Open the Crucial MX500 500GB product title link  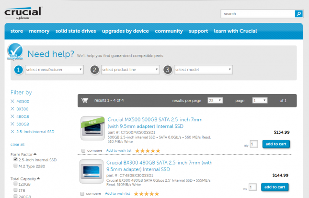[x=155, y=123]
